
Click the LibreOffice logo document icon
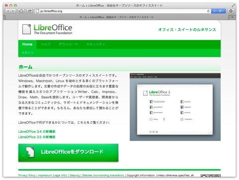click(26, 29)
